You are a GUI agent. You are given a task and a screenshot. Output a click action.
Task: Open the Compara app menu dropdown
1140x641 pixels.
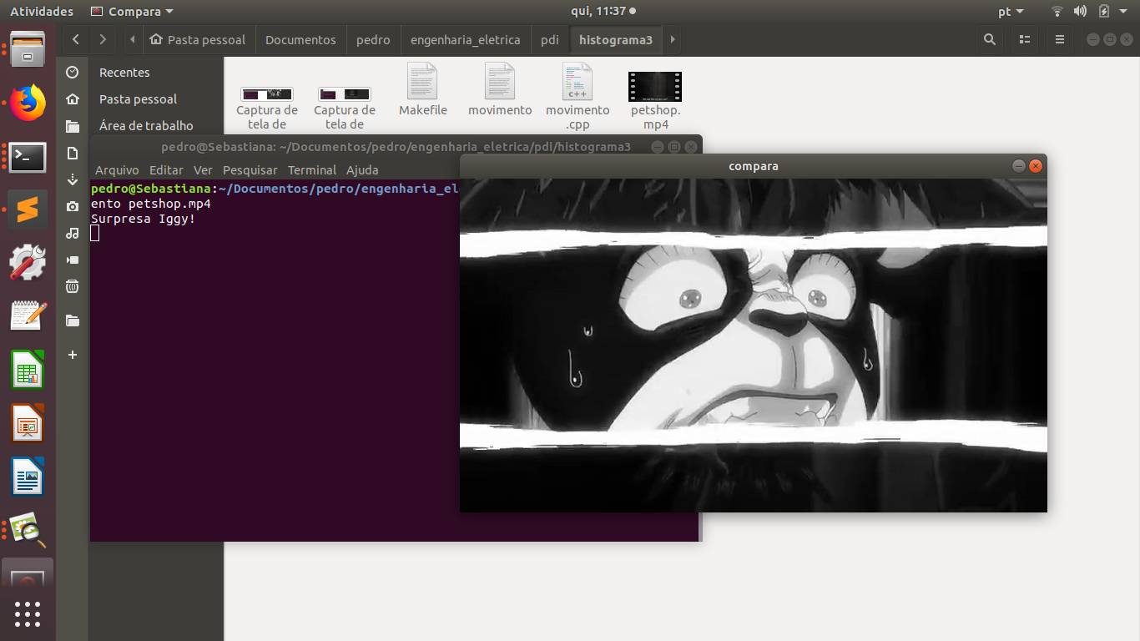(132, 12)
